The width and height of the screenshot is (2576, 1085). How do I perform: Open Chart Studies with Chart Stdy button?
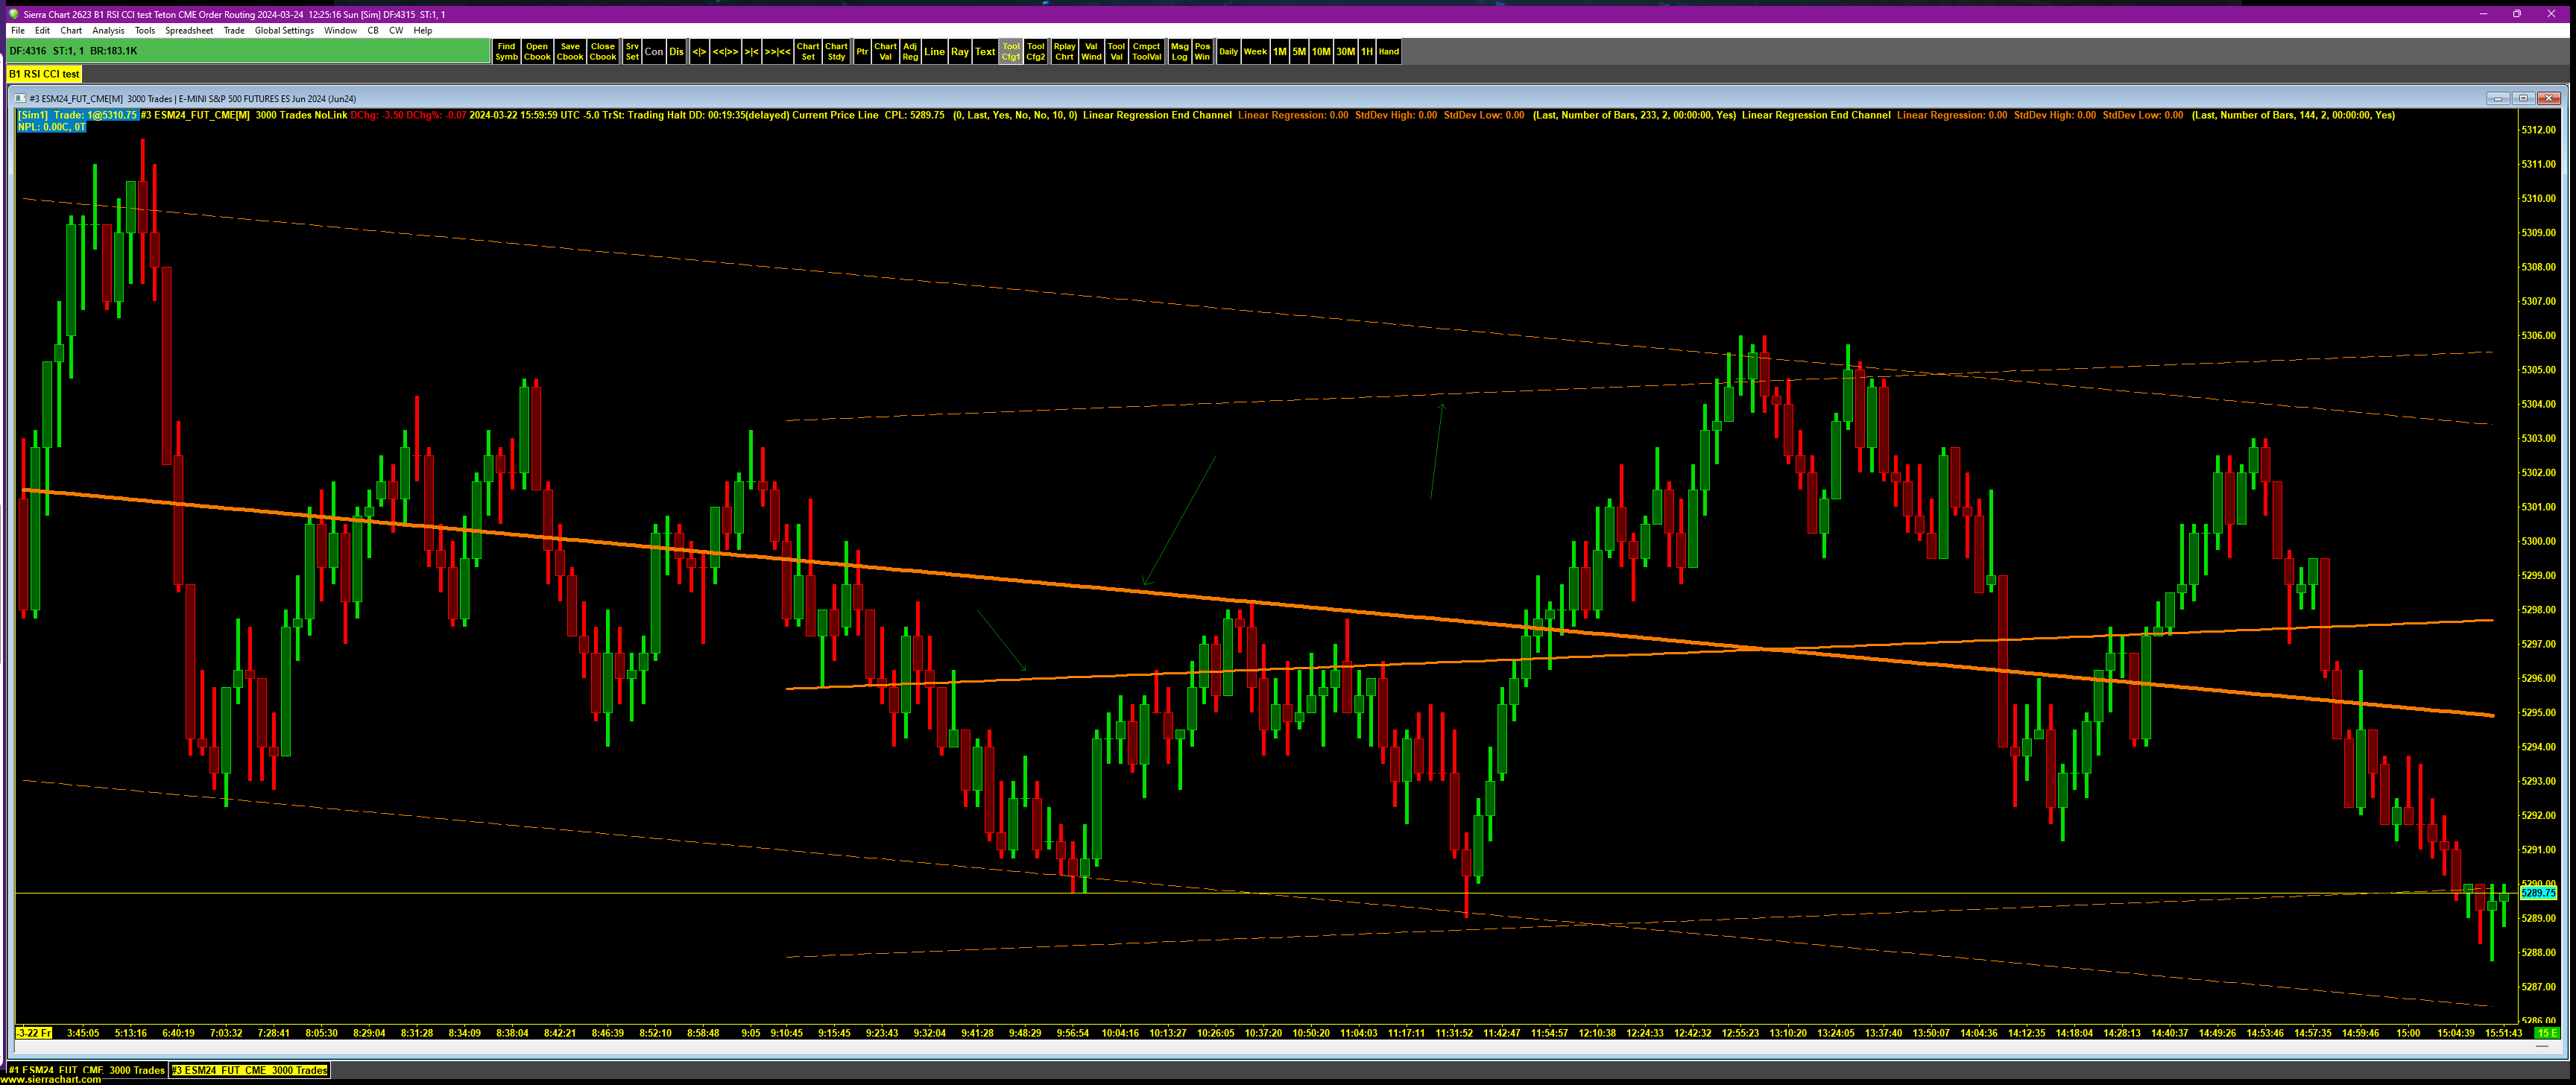836,52
